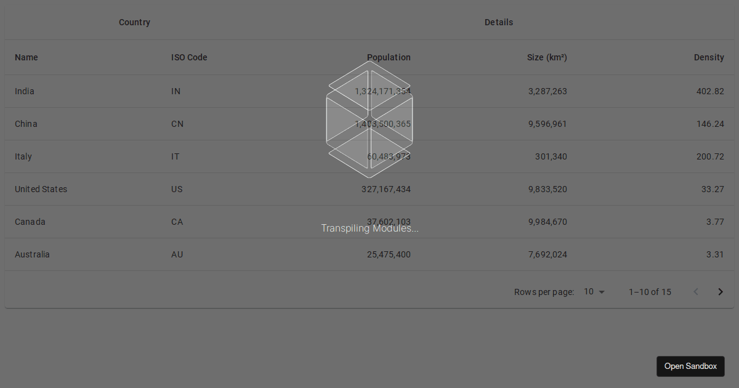Click the Density column header
739x388 pixels.
point(709,57)
